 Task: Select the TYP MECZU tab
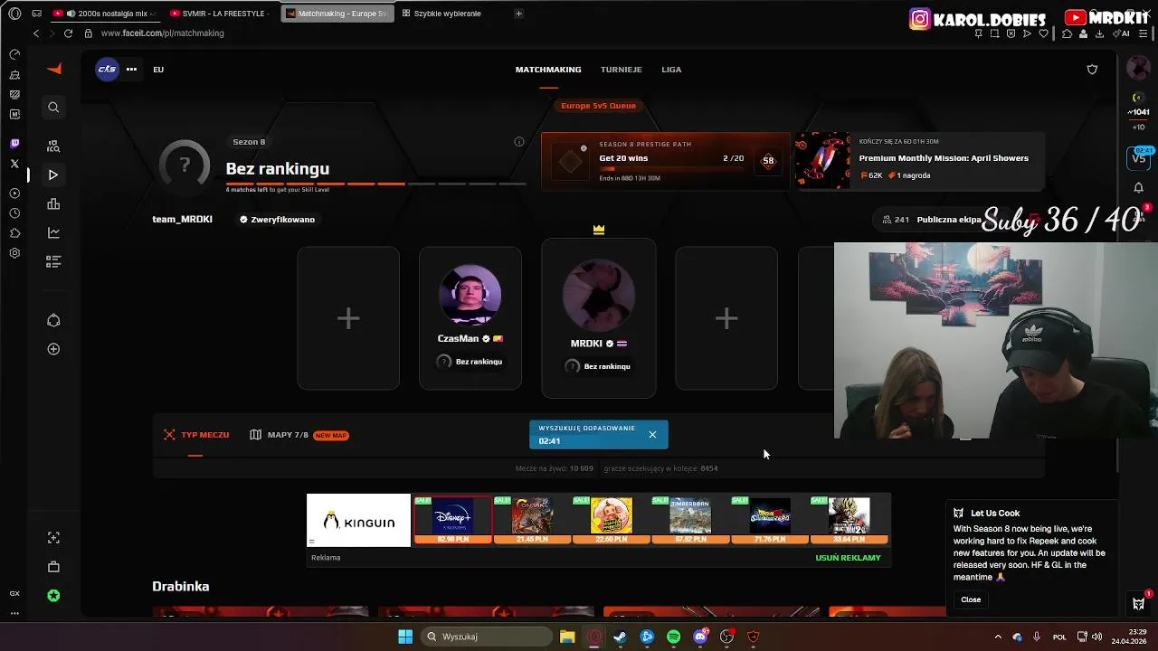(196, 435)
